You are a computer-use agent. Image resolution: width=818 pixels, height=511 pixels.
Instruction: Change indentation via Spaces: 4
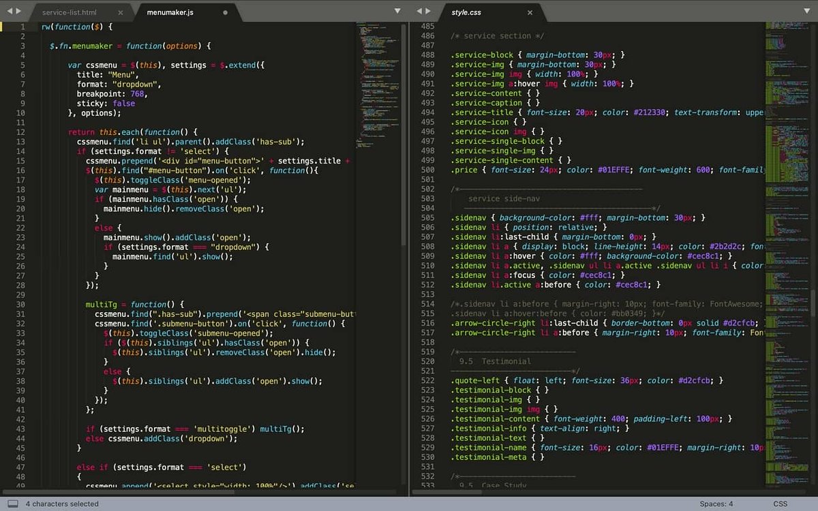(716, 504)
